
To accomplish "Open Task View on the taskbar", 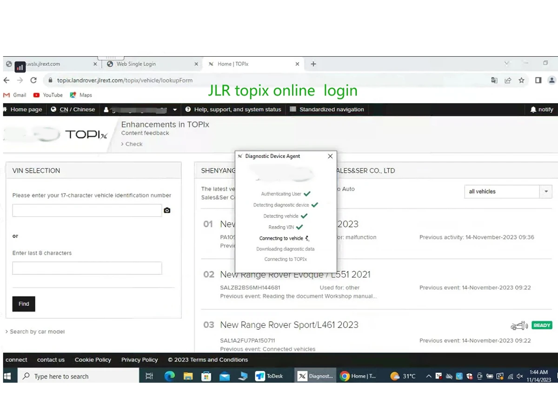I will 149,376.
